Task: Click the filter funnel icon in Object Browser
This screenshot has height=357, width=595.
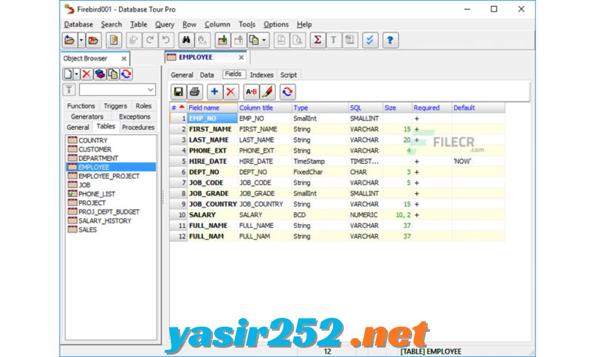Action: 69,90
